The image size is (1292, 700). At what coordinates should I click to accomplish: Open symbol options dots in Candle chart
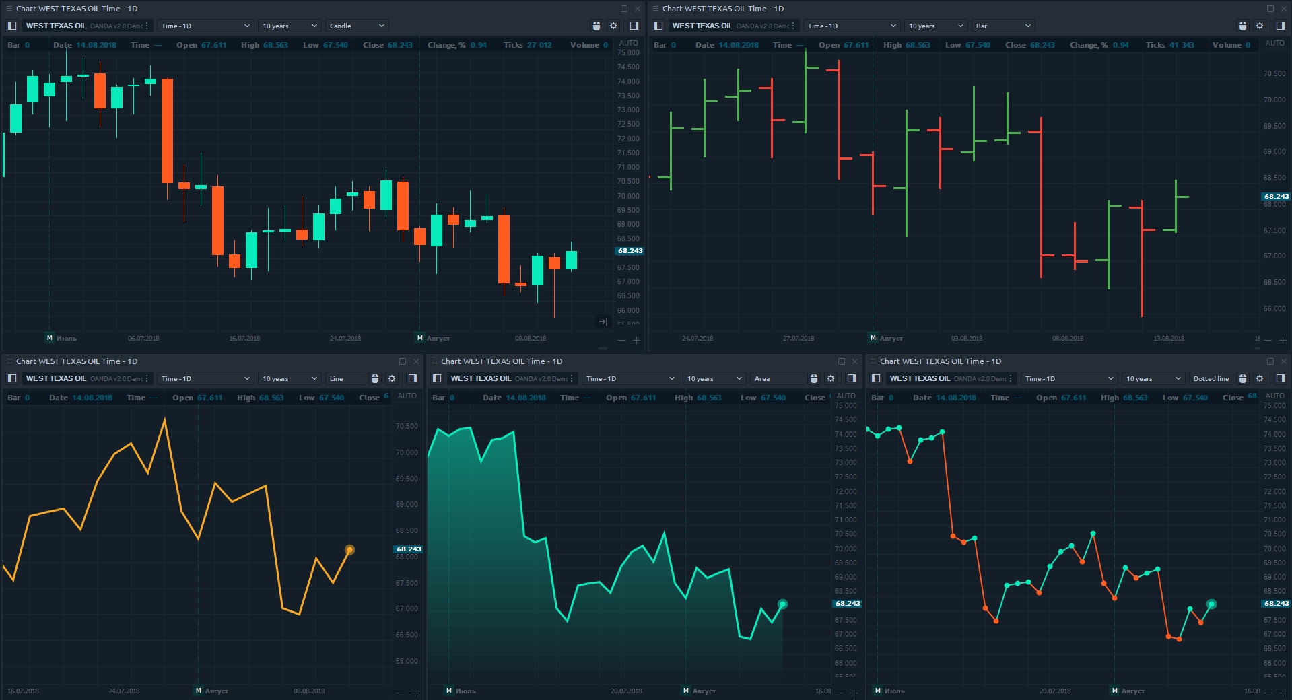(147, 26)
